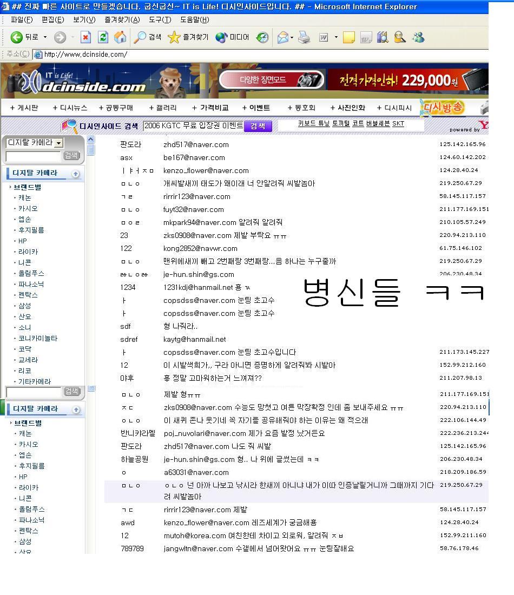Open the 미디어 globe toolbar button

coord(232,37)
